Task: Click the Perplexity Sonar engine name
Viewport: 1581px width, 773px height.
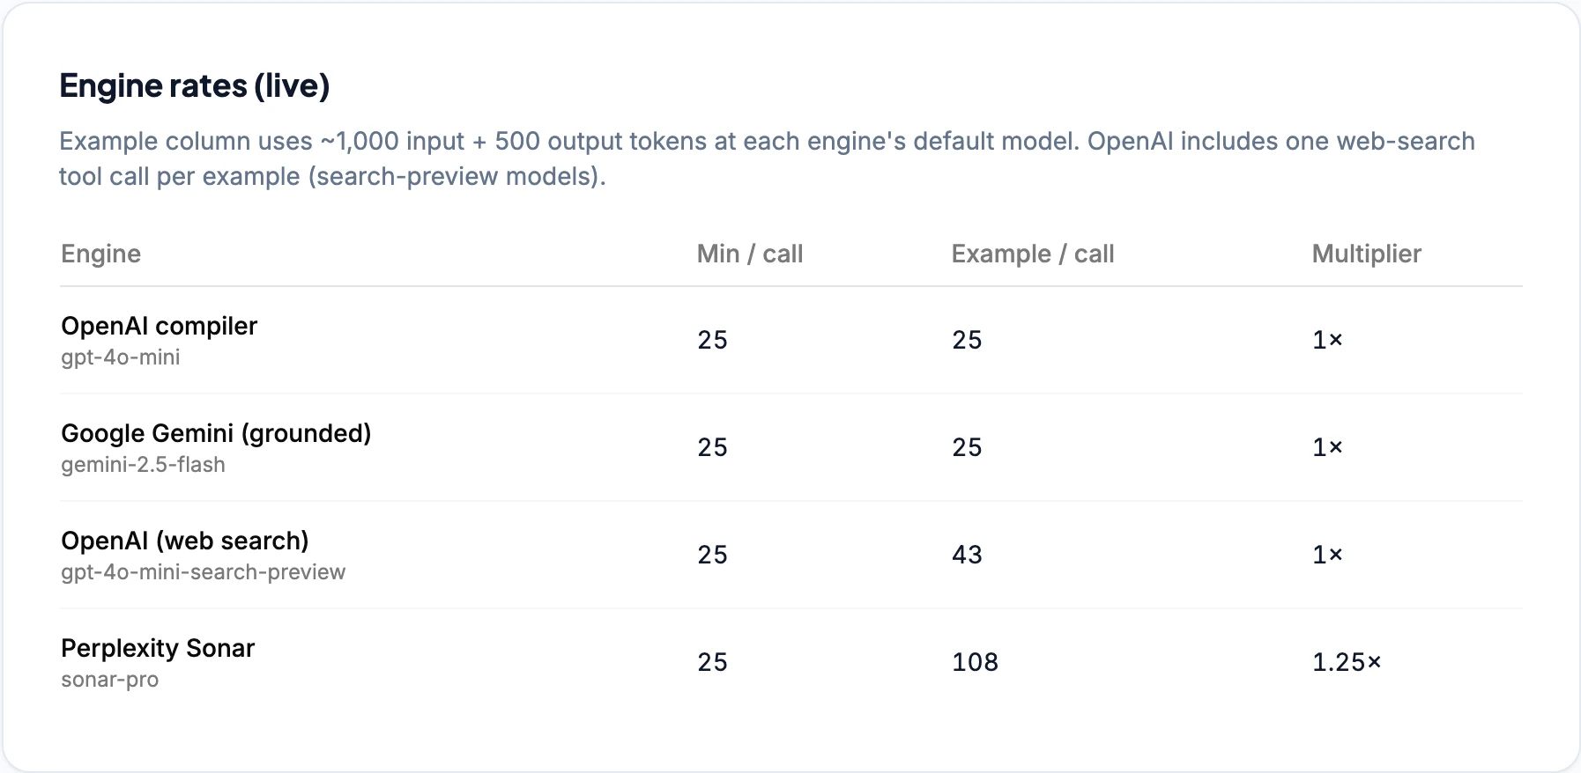Action: coord(158,649)
